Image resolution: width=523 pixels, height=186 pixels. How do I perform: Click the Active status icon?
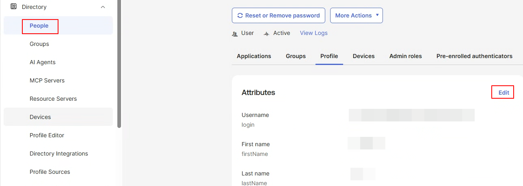(x=266, y=34)
